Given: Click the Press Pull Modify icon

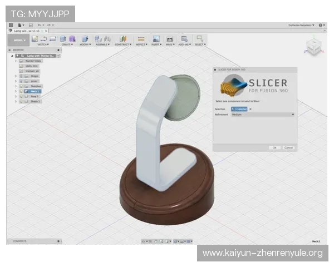Looking at the screenshot, I should 85,39.
